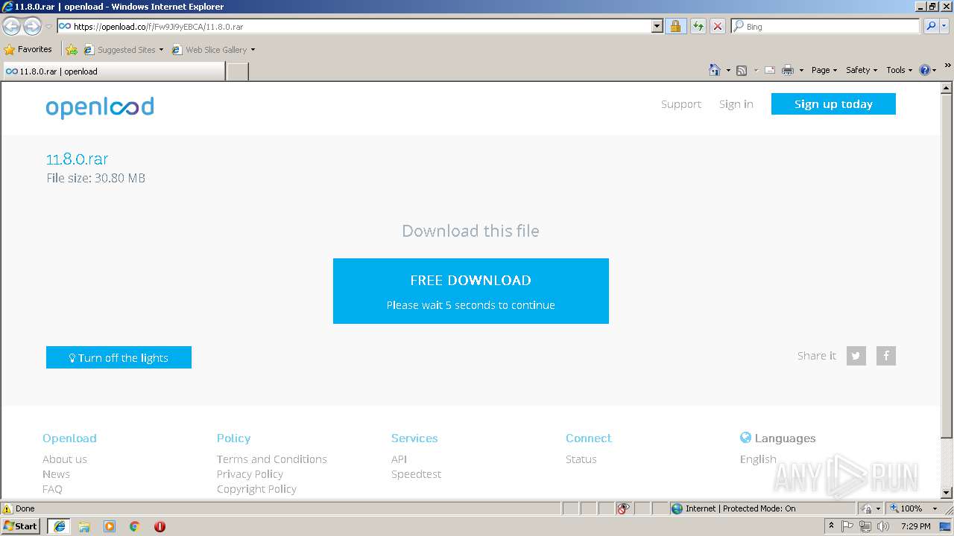Image resolution: width=954 pixels, height=536 pixels.
Task: Open FAQ footer link
Action: pyautogui.click(x=52, y=489)
